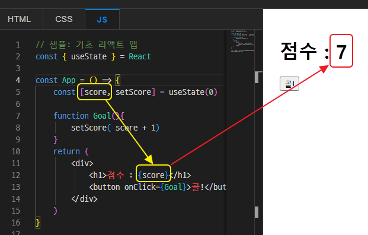Click the '점수 :' heading in preview
This screenshot has height=235, width=368.
pos(305,51)
